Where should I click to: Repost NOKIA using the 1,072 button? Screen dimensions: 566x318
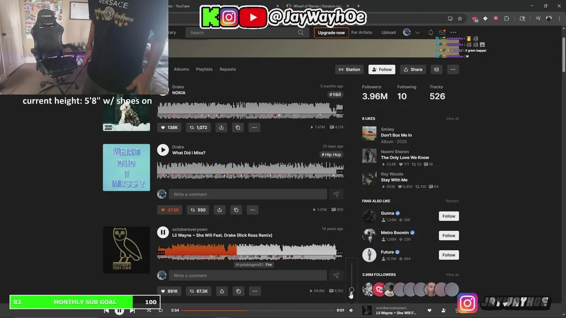198,127
